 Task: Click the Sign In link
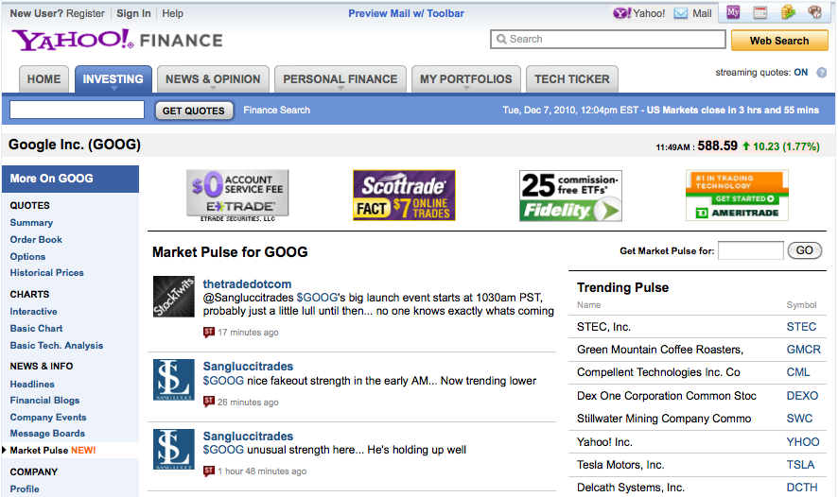point(133,13)
